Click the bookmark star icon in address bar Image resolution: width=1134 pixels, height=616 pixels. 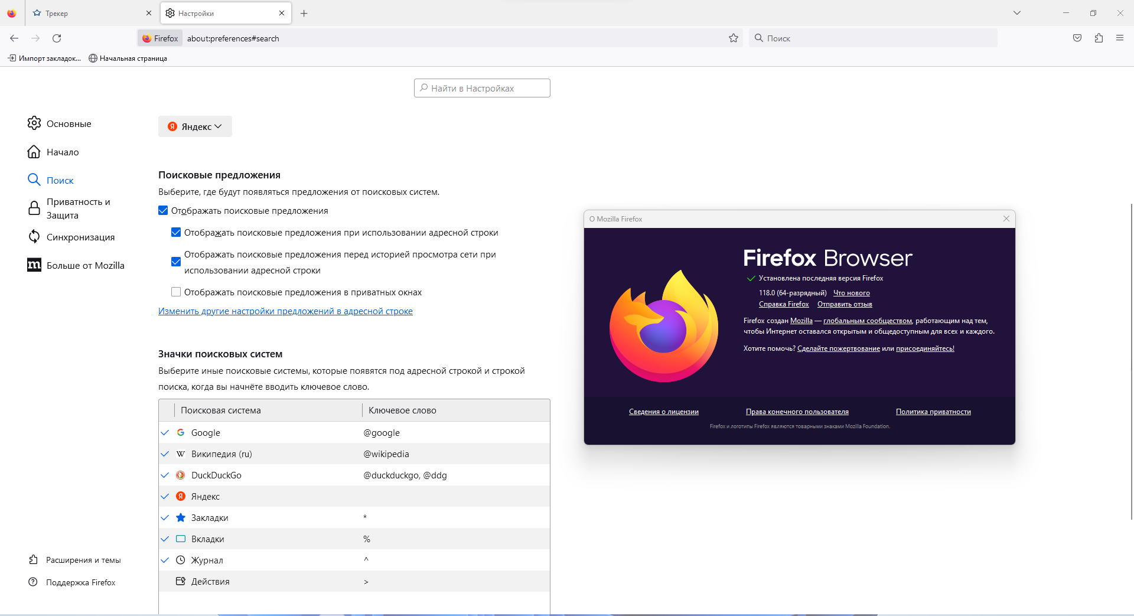734,38
